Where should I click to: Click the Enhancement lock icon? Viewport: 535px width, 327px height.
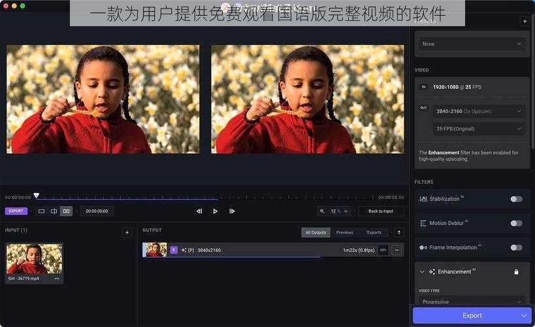(x=516, y=272)
